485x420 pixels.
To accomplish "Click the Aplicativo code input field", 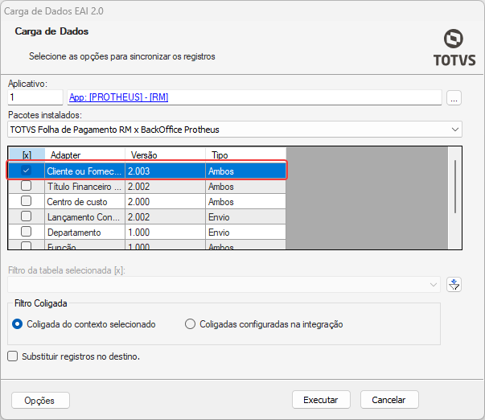I will [35, 97].
